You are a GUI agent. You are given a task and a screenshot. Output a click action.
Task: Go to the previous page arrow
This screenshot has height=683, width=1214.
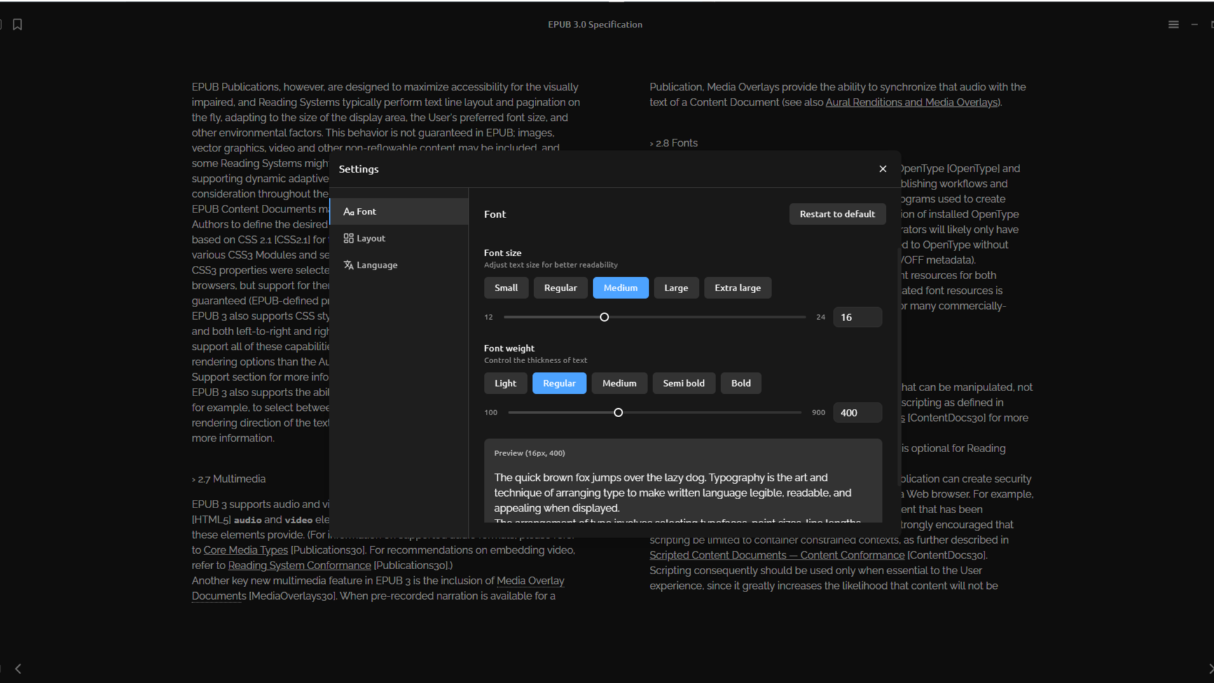(18, 668)
